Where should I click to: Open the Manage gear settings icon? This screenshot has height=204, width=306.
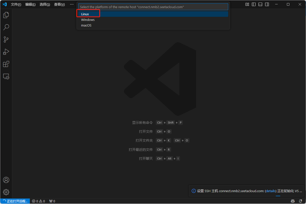[6, 192]
